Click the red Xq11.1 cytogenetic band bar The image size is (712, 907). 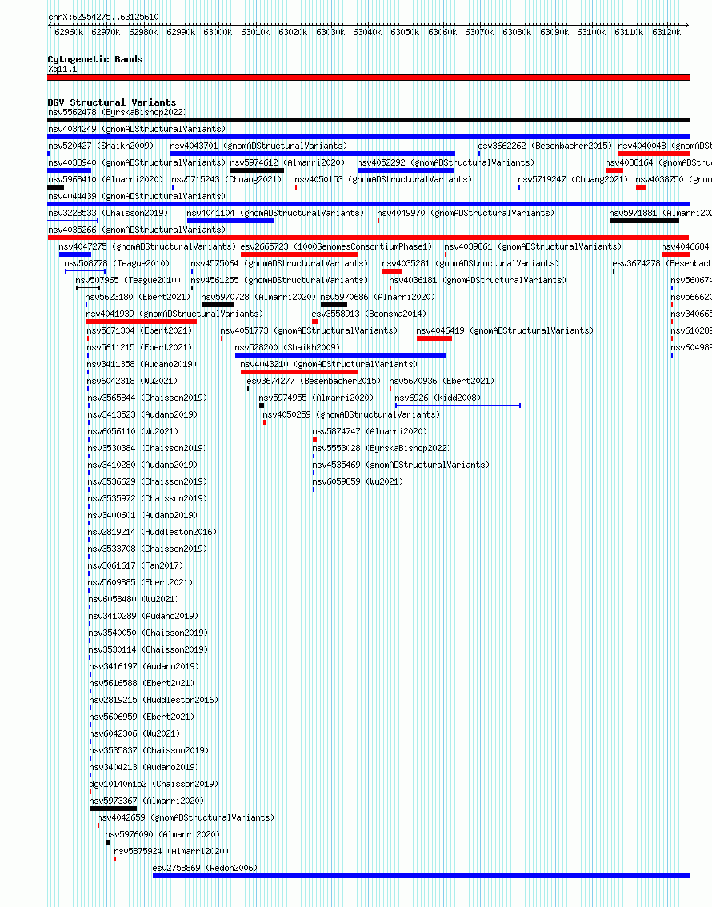[369, 78]
